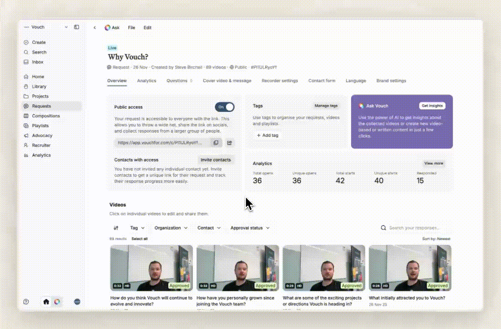Go back using the left chevron
Image resolution: width=501 pixels, height=329 pixels.
[95, 28]
